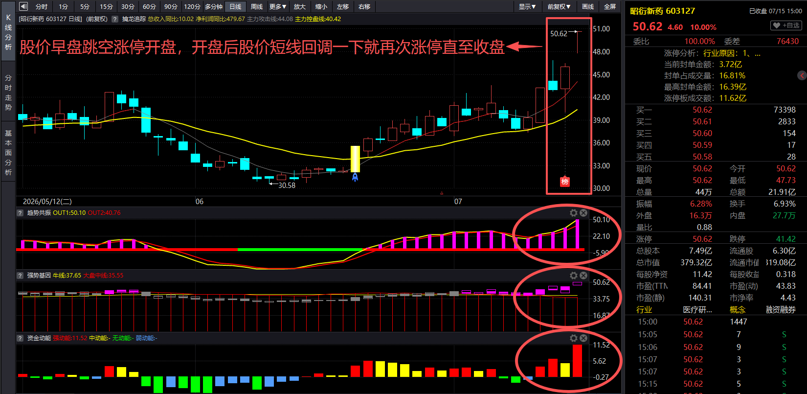Open the 前复权 adjustment dropdown
Screen dimensions: 807x394
click(x=559, y=6)
